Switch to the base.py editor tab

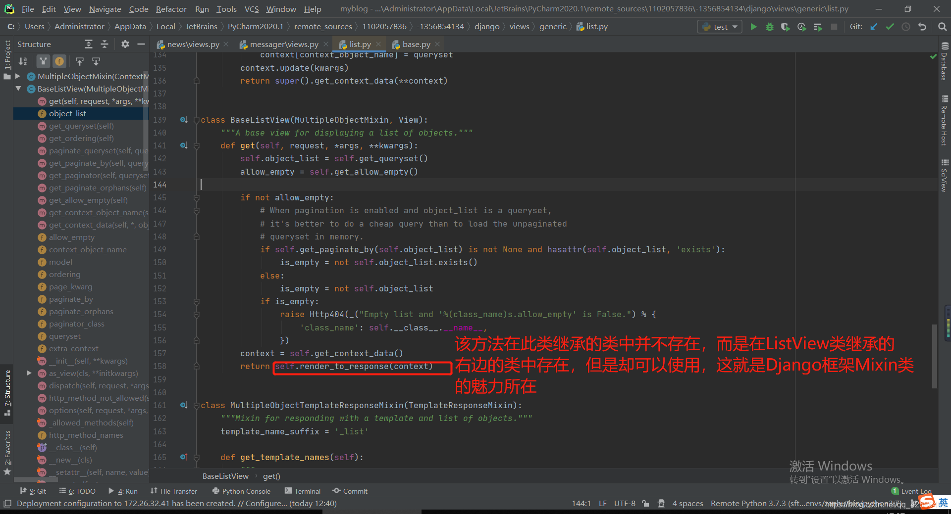[x=416, y=44]
